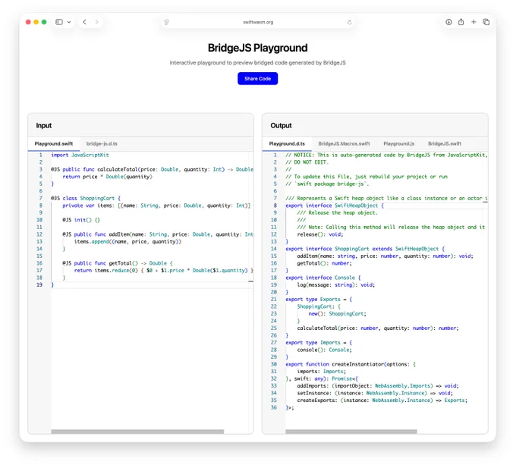
Task: Click output line number 36
Action: 274,407
